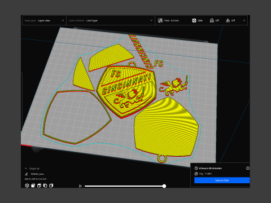271x203 pixels.
Task: Click the support setting icon
Action: [x=212, y=20]
